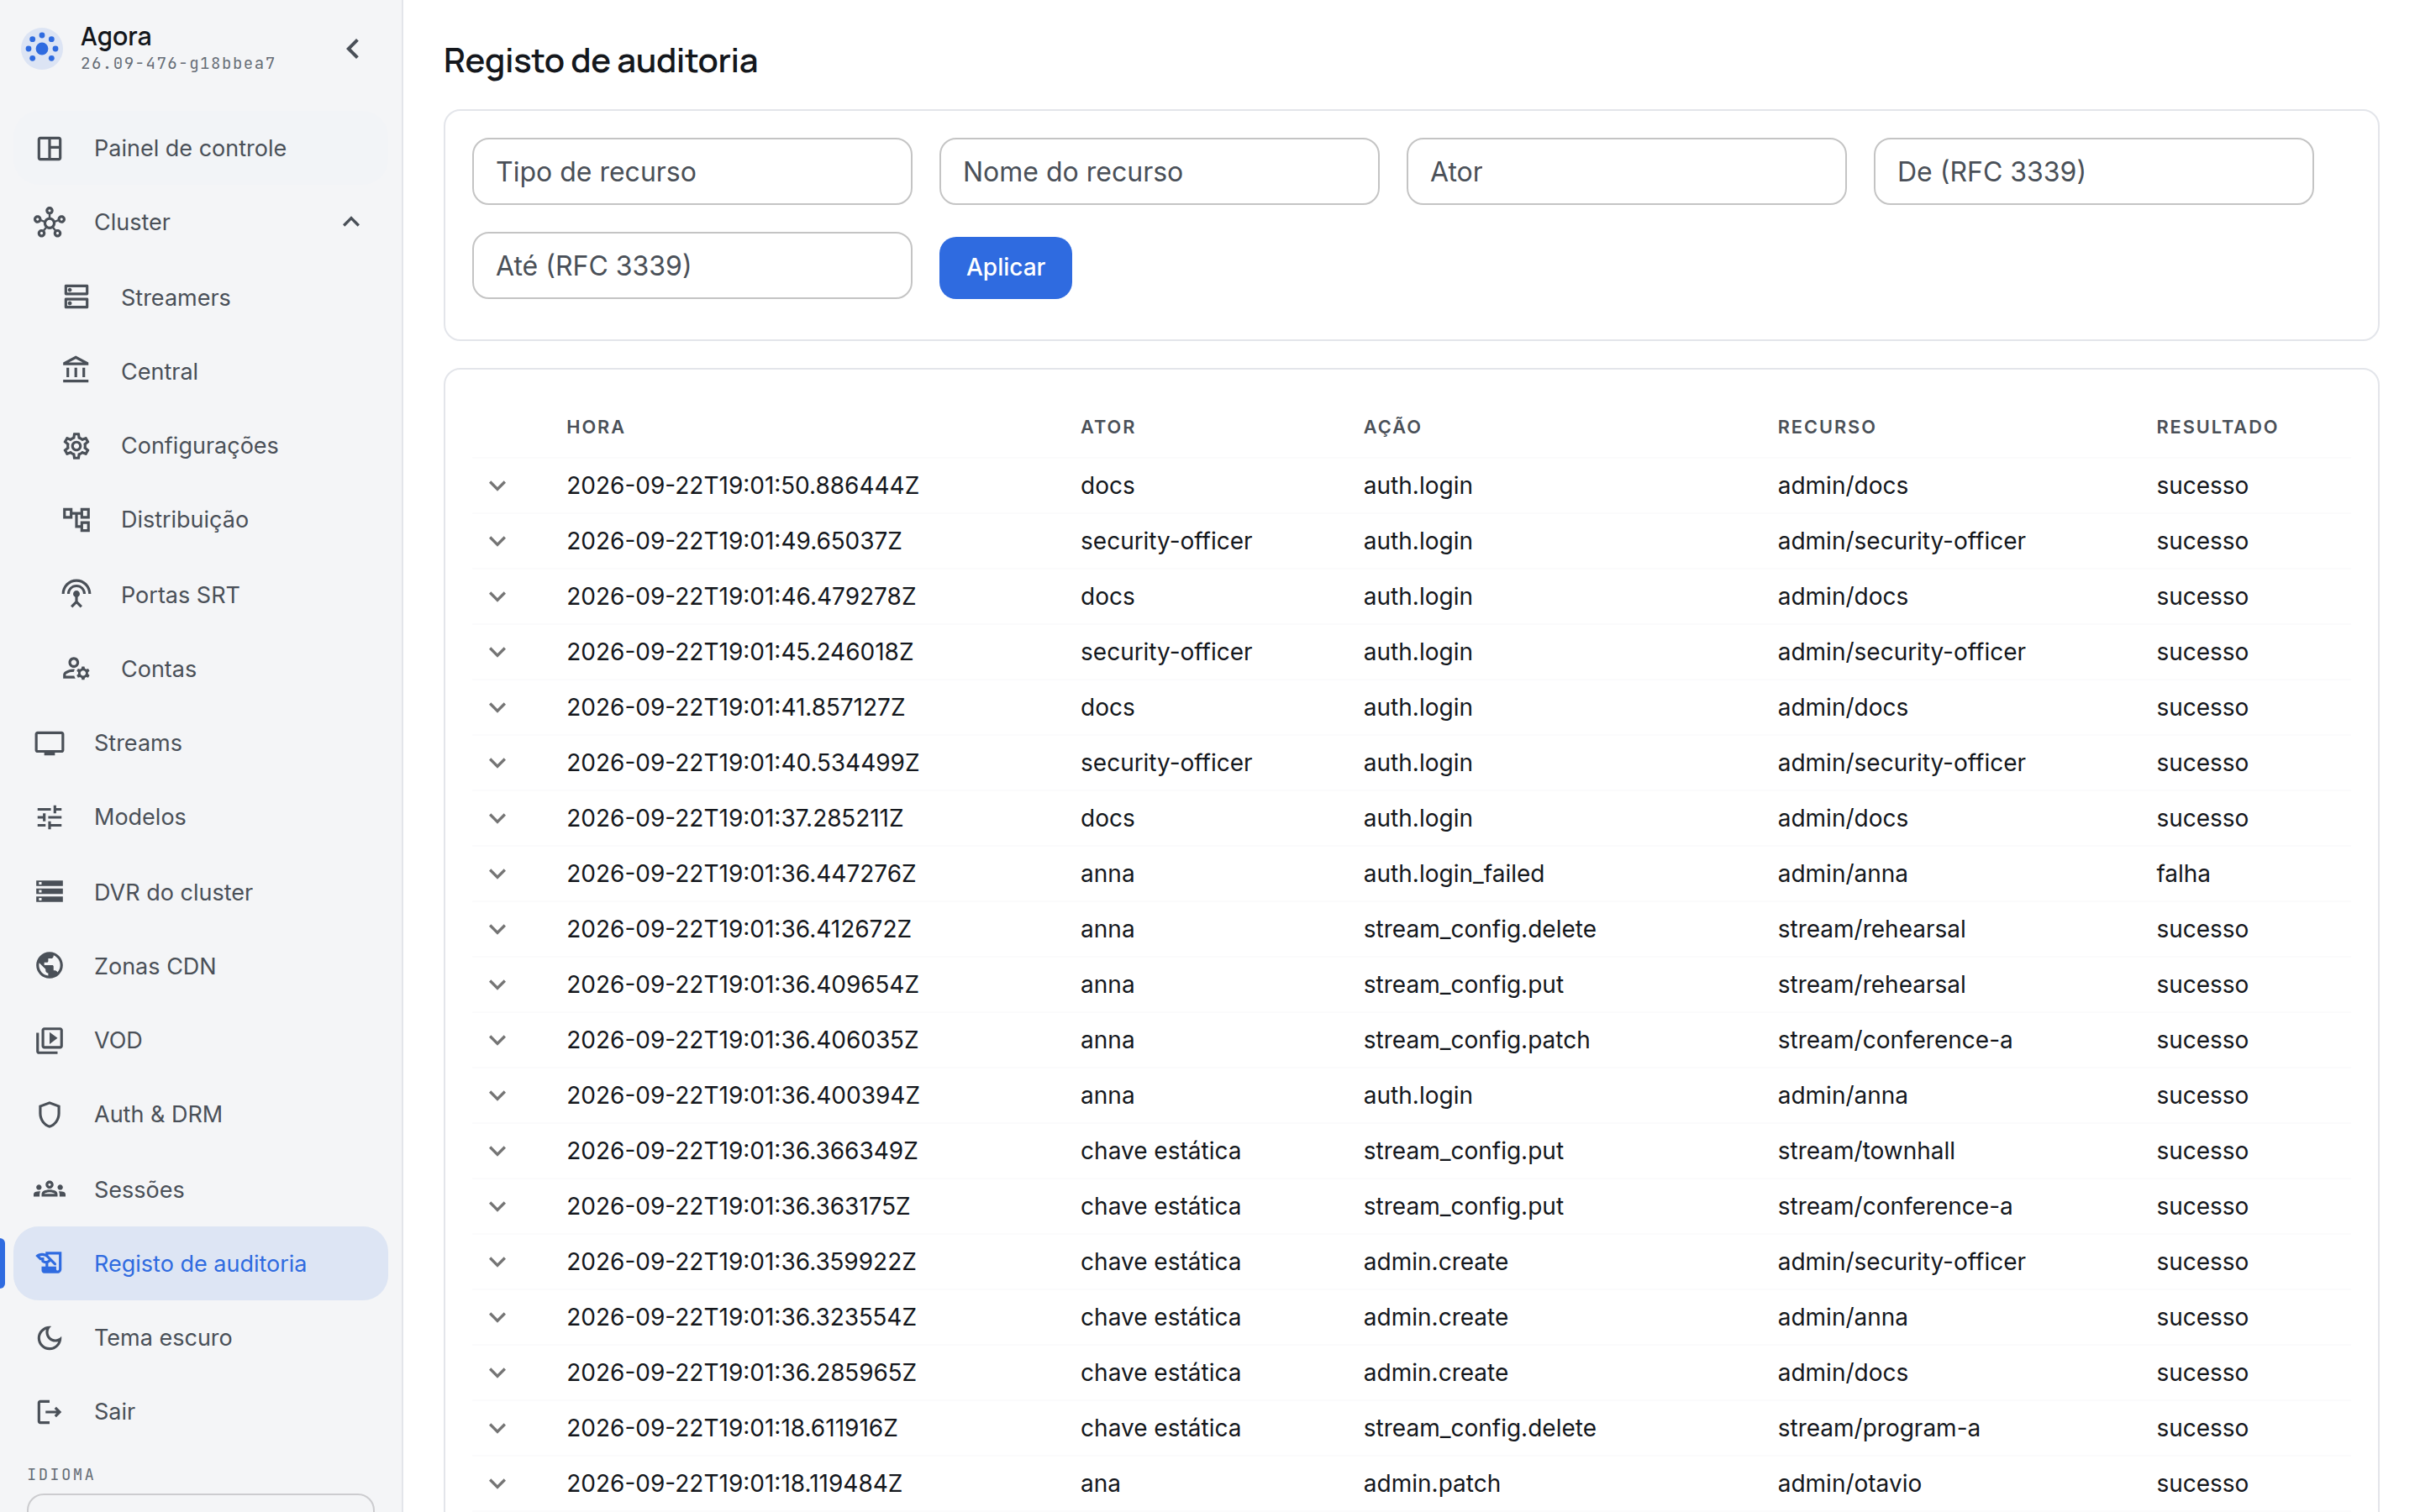Screen dimensions: 2420x1512
Task: Click the Auth & DRM shield icon
Action: coord(49,1114)
